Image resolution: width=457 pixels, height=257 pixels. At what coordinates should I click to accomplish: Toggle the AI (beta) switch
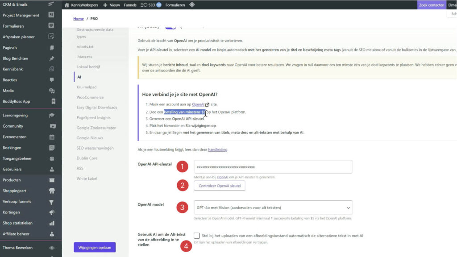tap(170, 27)
